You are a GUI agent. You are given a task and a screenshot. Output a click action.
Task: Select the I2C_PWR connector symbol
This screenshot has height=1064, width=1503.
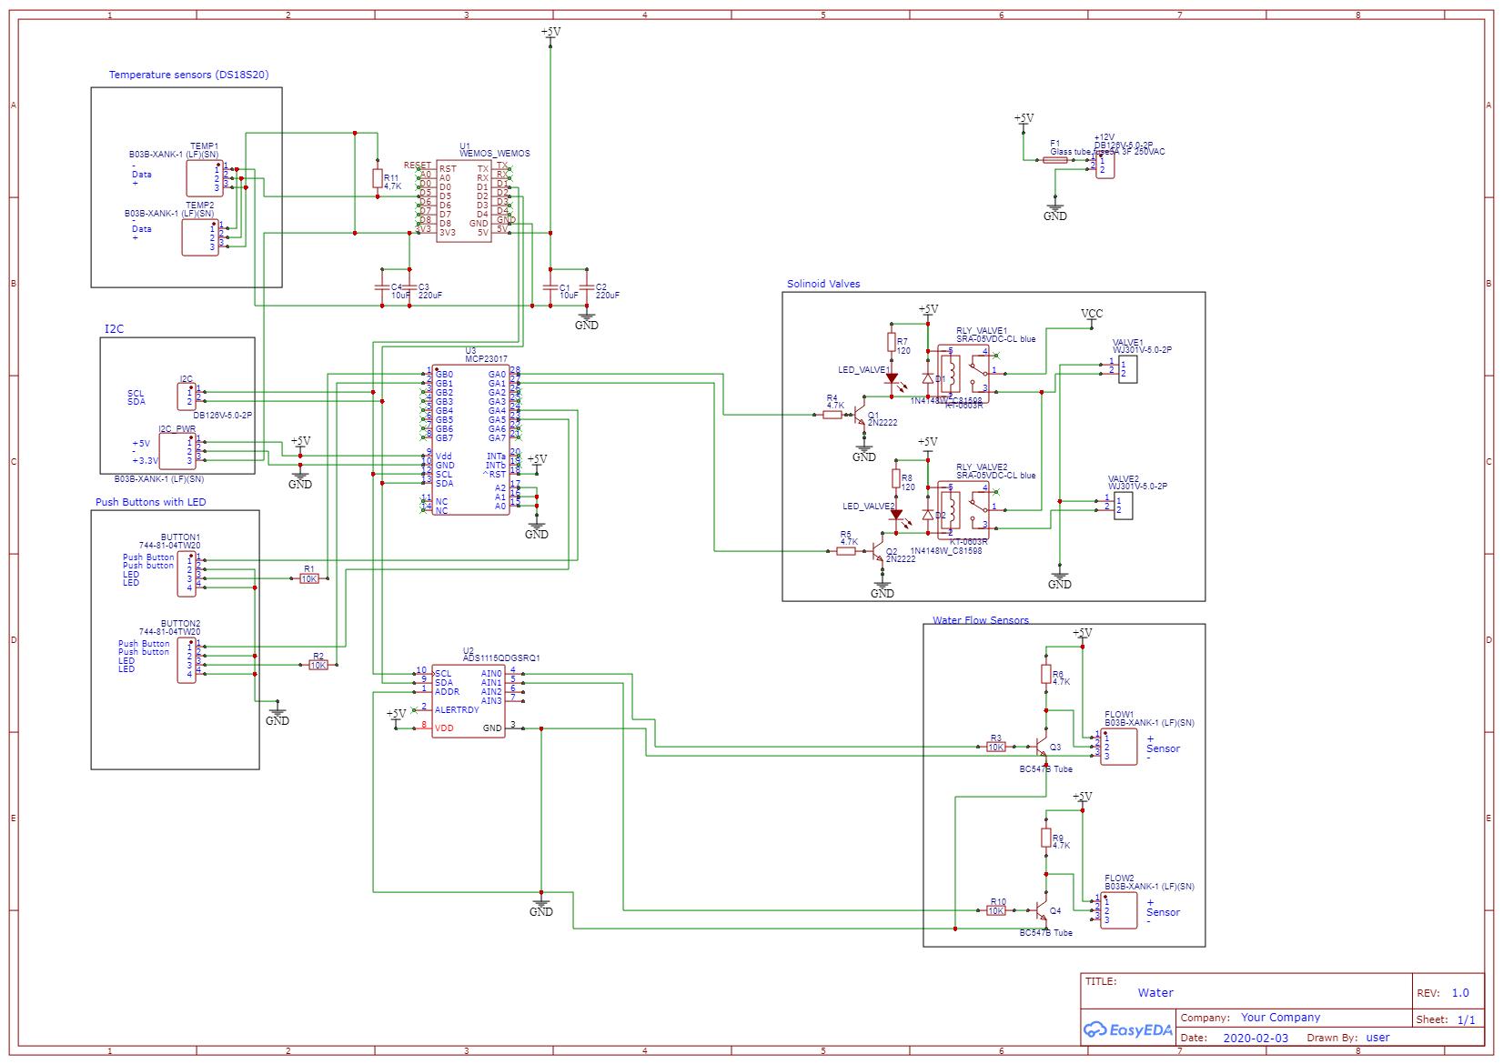[177, 451]
